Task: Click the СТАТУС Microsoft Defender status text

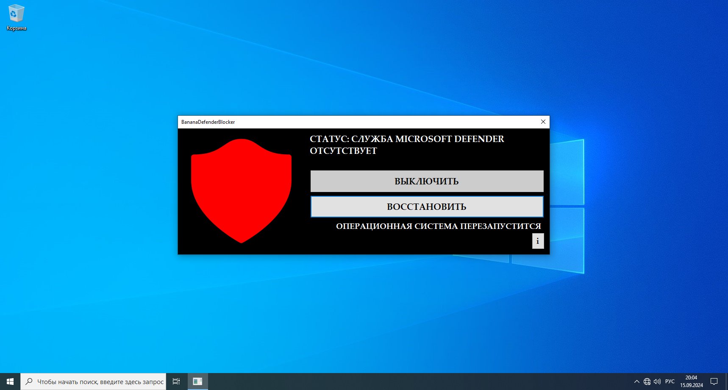Action: (407, 145)
